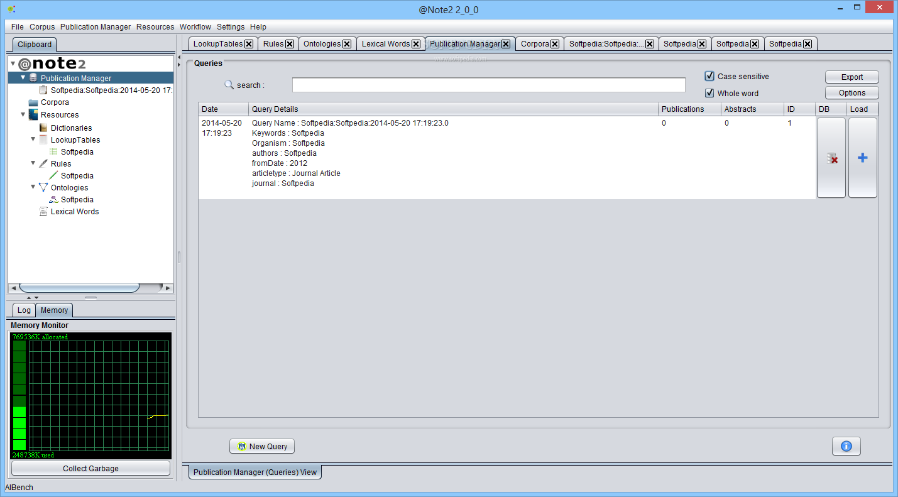898x497 pixels.
Task: Click the blue info help button
Action: [846, 446]
